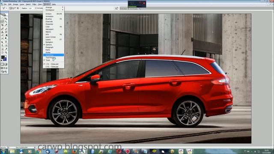Switch to 02 - Copia.jpg document
Screen dimensions: 274x154
coord(54,67)
